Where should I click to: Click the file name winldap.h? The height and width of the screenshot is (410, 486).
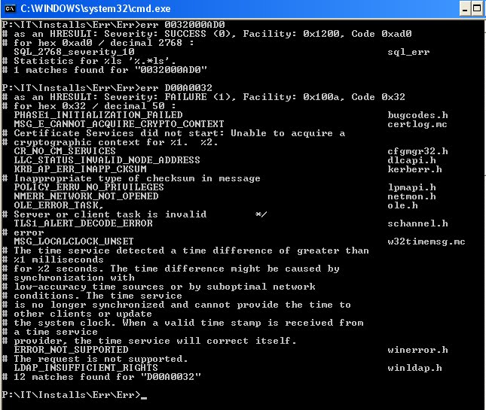tap(414, 368)
